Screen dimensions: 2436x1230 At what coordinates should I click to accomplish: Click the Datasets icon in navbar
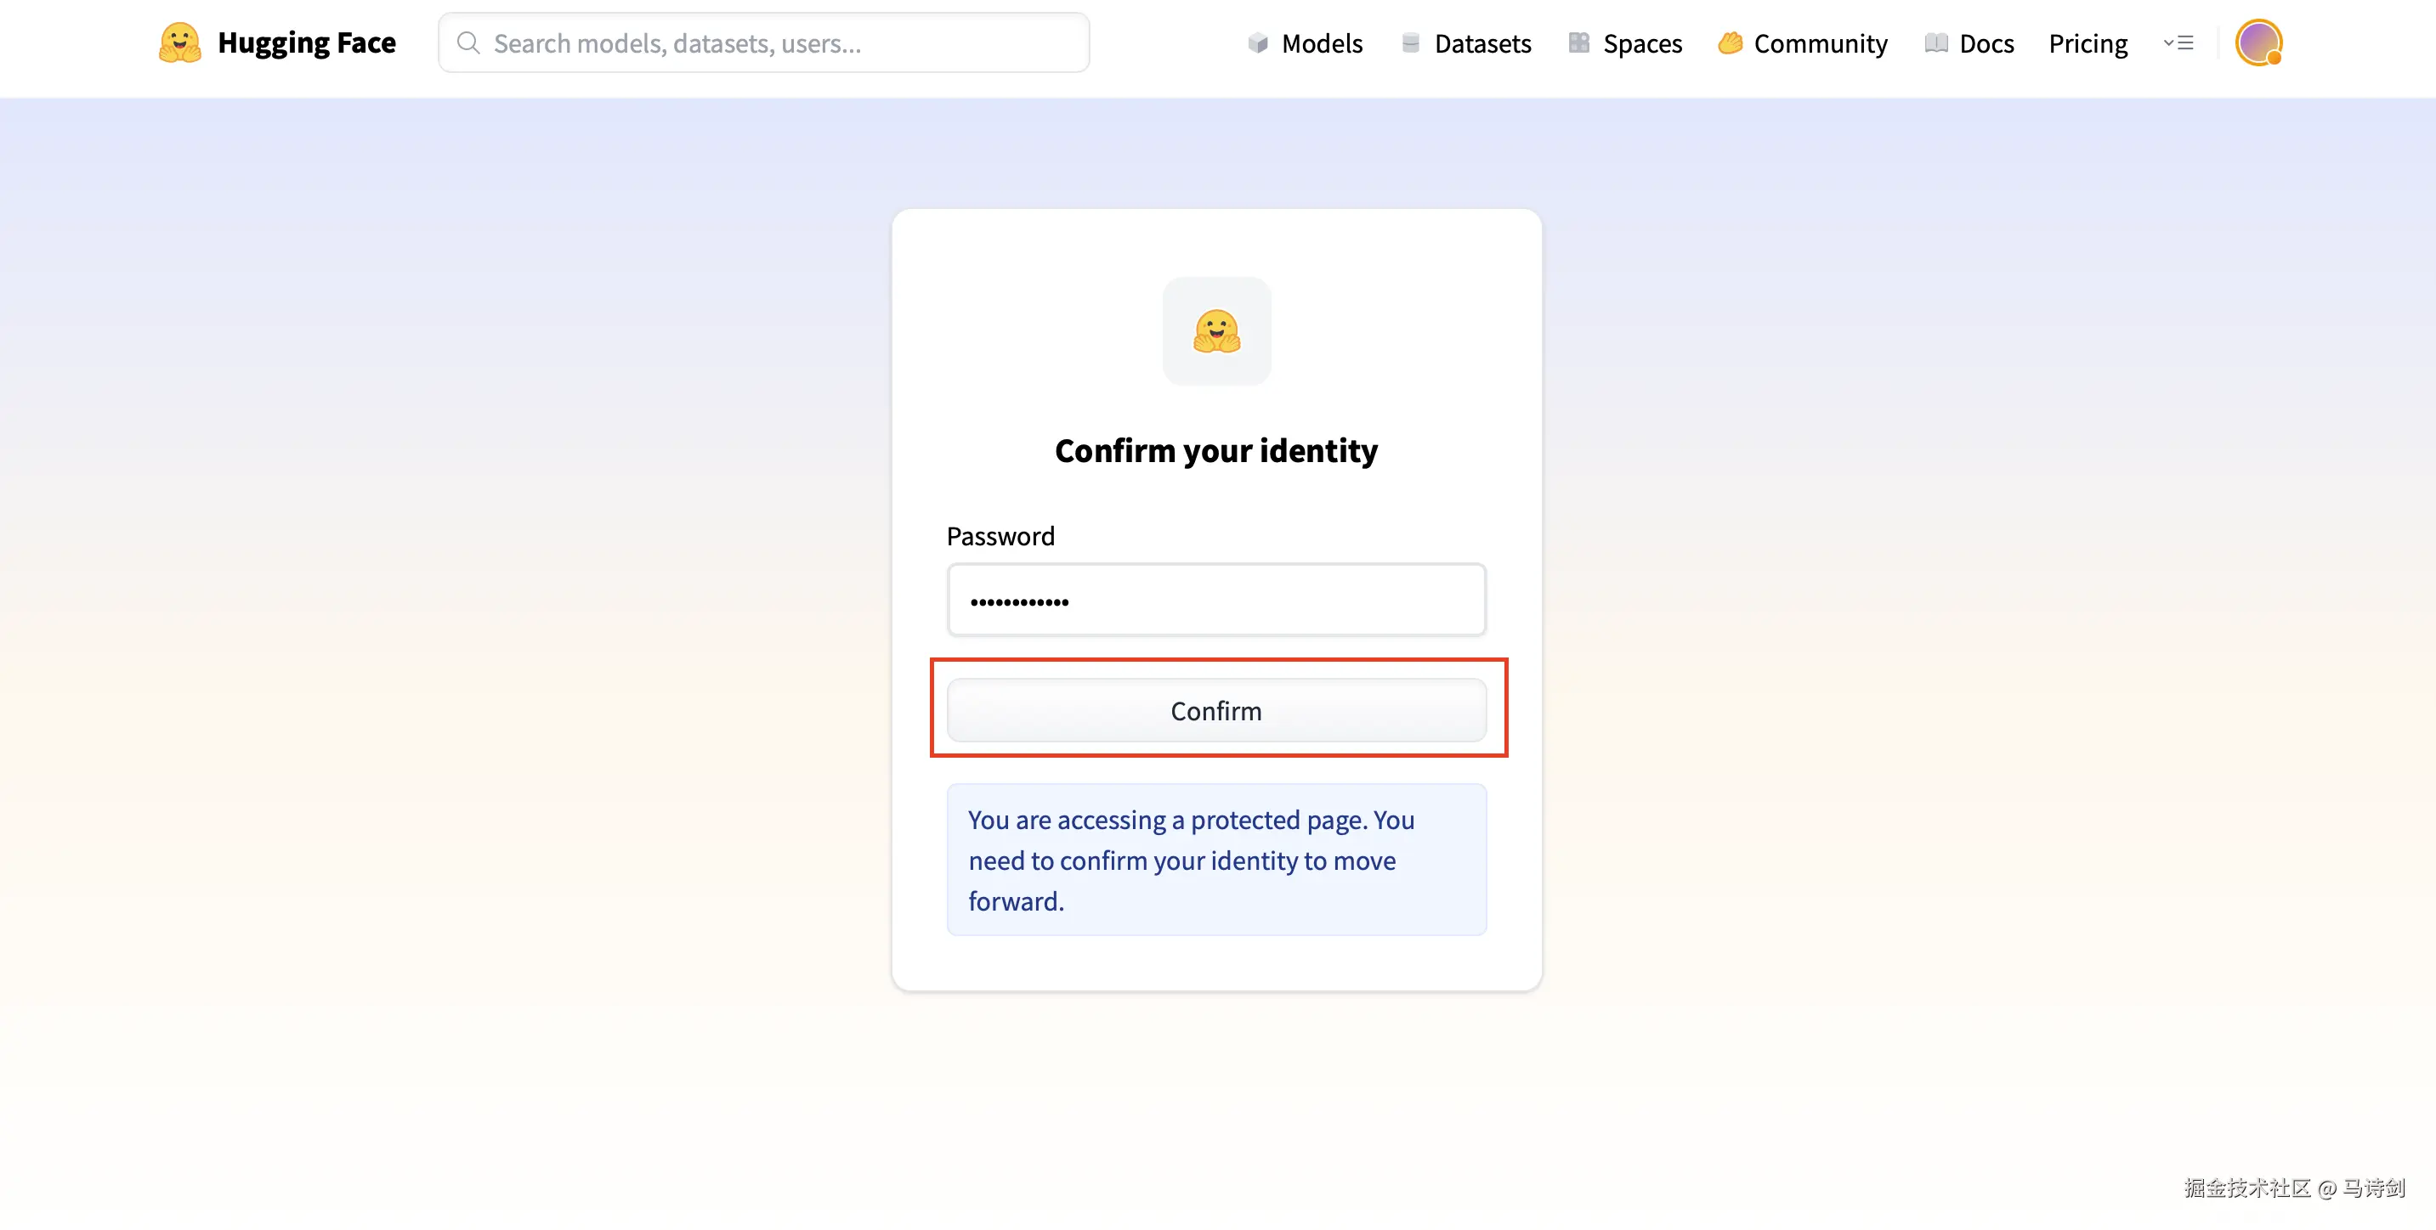tap(1410, 42)
